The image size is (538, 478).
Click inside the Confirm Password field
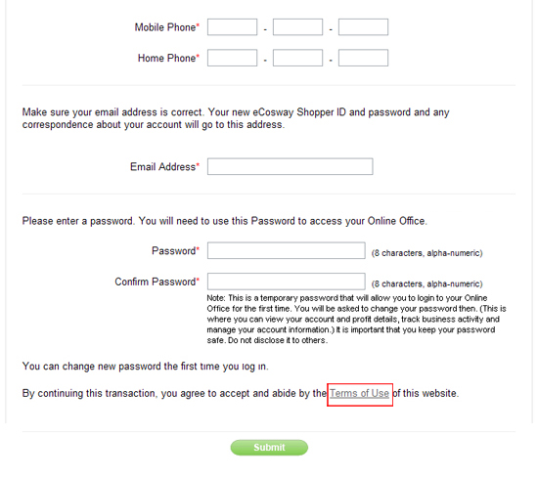click(287, 282)
